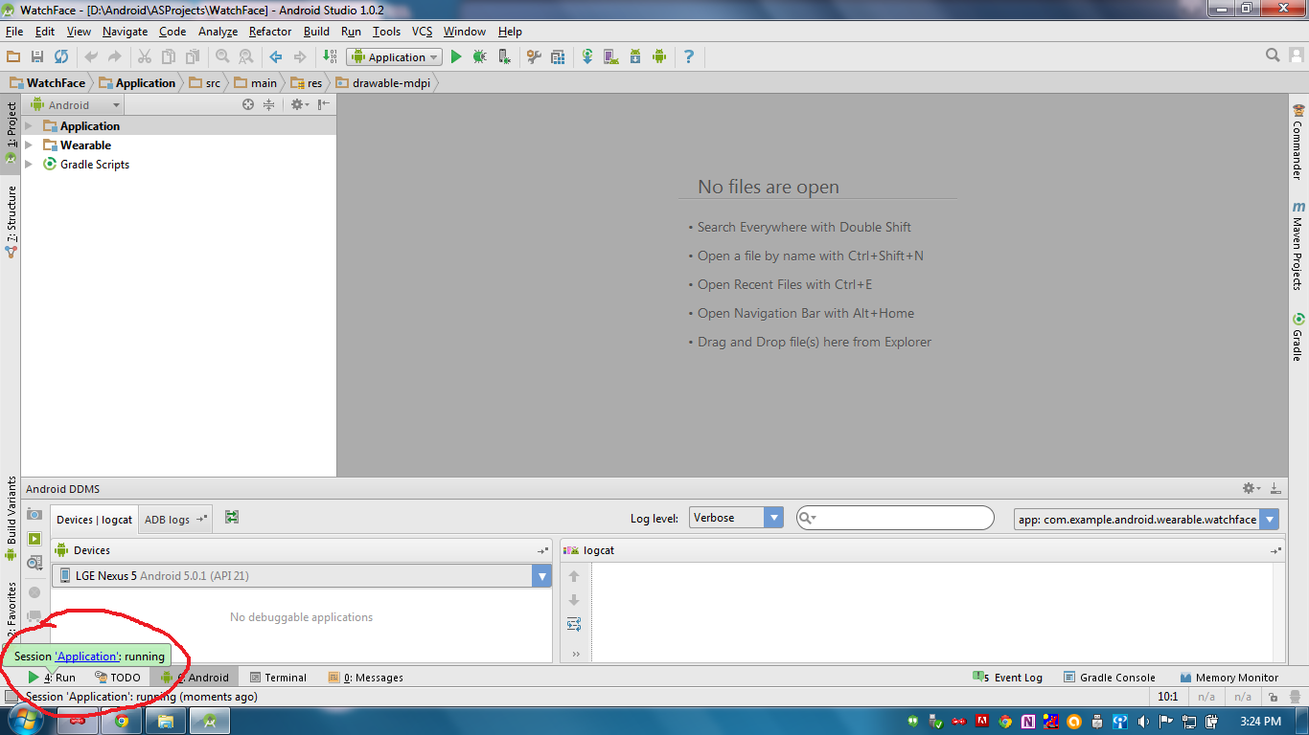This screenshot has height=735, width=1309.
Task: Open the Commander side panel
Action: (x=1298, y=142)
